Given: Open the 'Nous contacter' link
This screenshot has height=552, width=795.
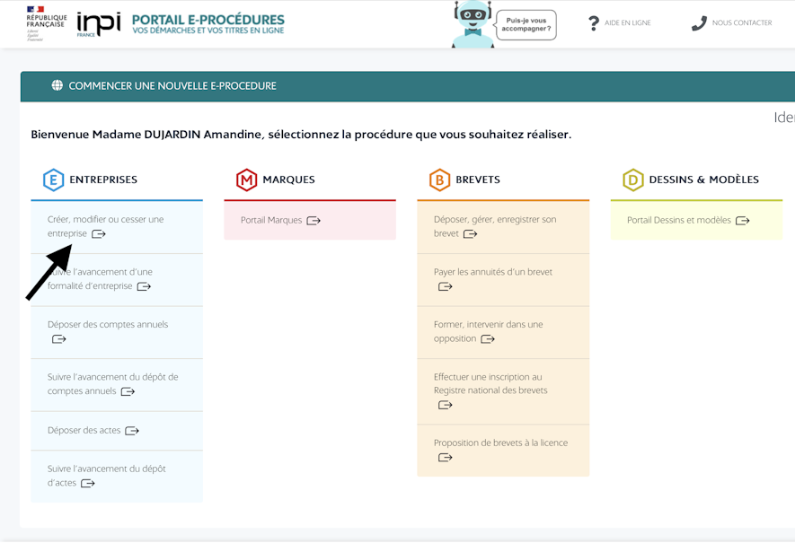Looking at the screenshot, I should (x=742, y=22).
